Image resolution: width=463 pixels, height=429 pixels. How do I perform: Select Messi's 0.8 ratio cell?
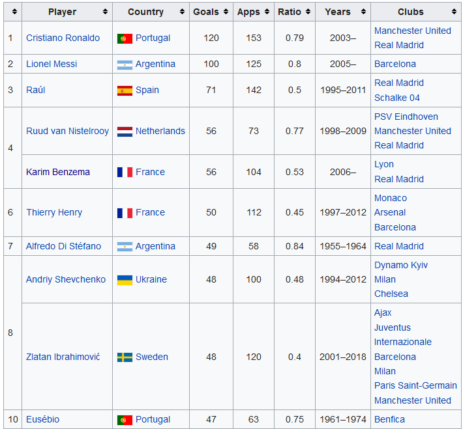[295, 64]
